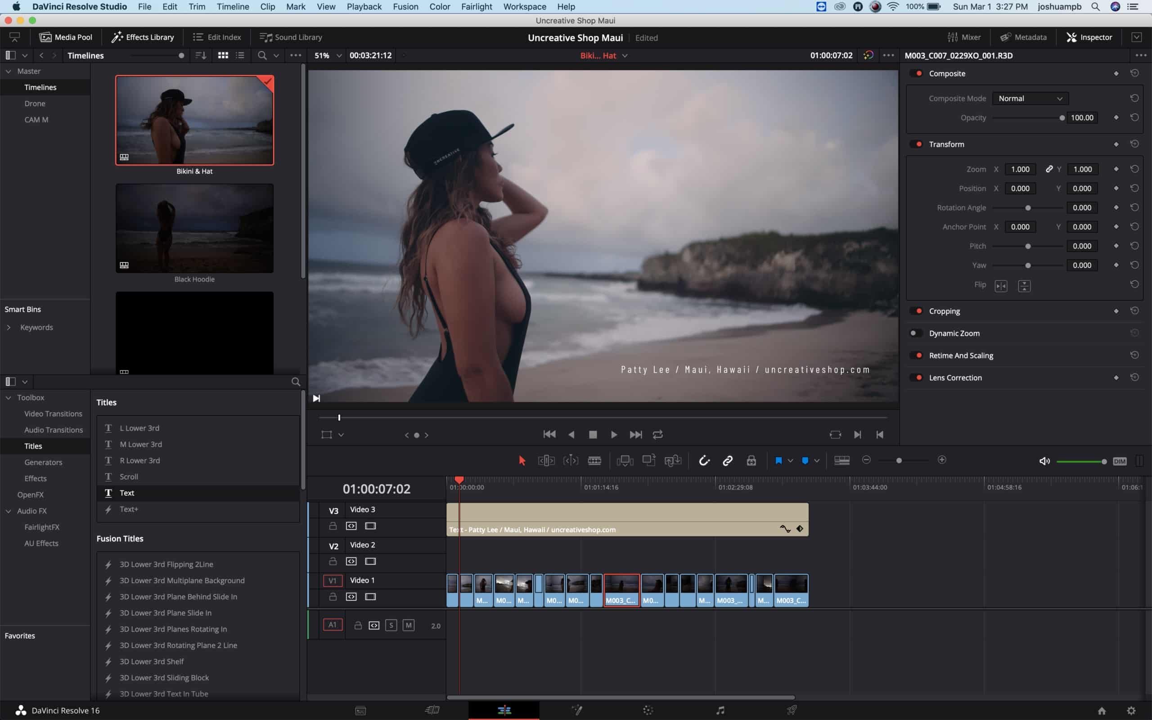Open the Metadata panel
This screenshot has height=720, width=1152.
tap(1023, 37)
